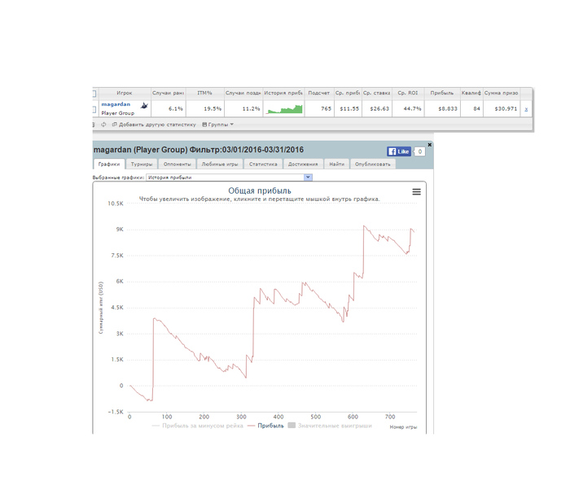
Task: Tick the checkbox in the table header
Action: coord(94,94)
